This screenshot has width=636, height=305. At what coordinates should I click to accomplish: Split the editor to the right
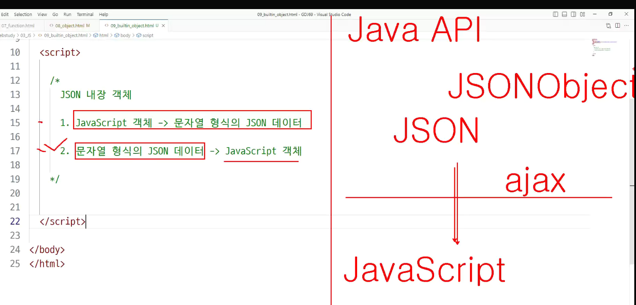tap(617, 26)
